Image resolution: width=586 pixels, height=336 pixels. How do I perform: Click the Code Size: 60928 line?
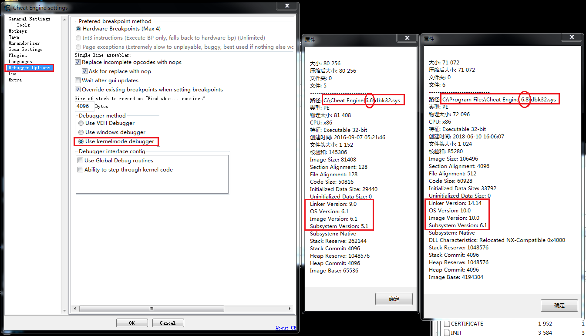point(451,181)
